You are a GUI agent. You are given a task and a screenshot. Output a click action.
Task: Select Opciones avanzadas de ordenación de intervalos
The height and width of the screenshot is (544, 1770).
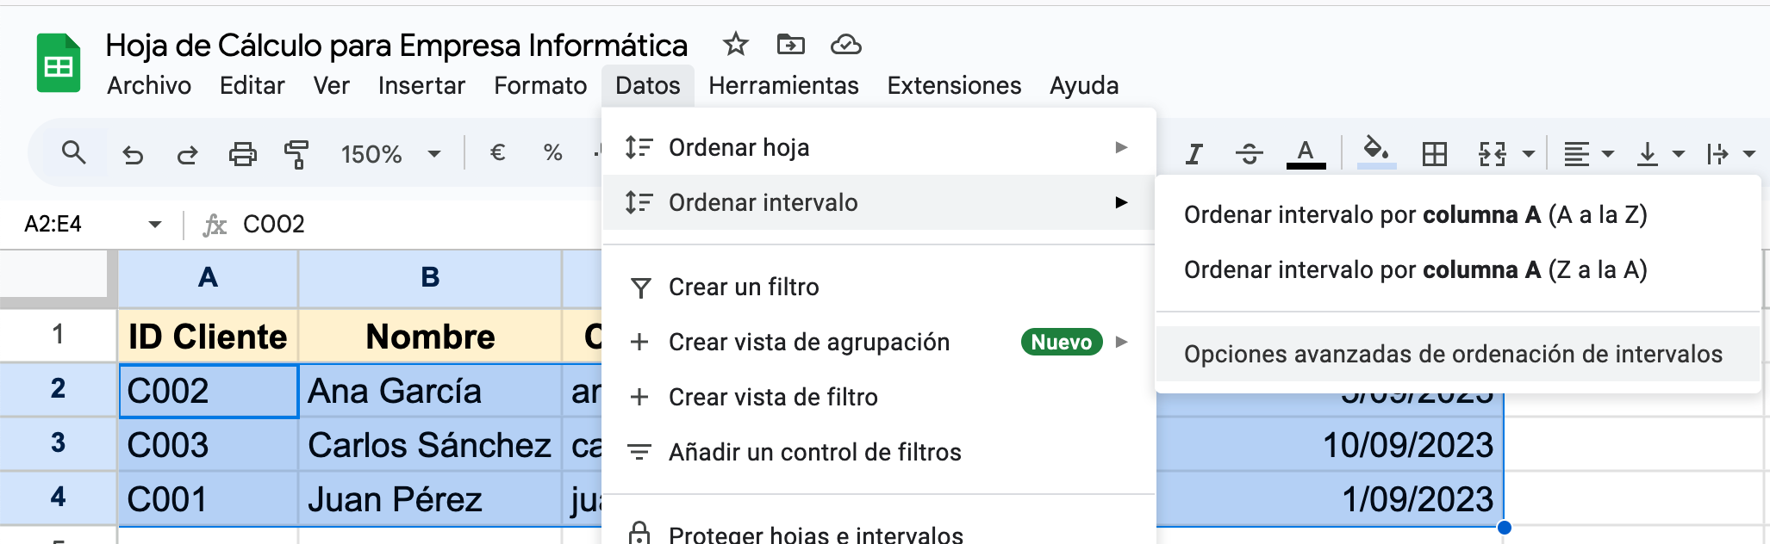click(1453, 355)
